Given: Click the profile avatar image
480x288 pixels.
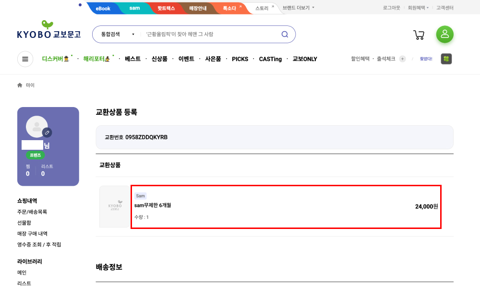Looking at the screenshot, I should point(36,126).
